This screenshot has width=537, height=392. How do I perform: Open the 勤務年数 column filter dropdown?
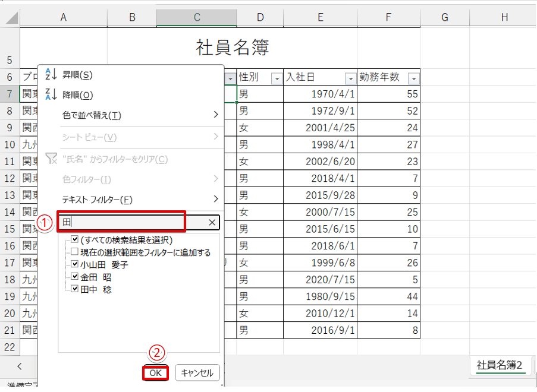[413, 78]
